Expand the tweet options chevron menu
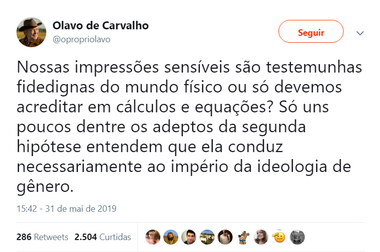This screenshot has height=252, width=380. 361,33
